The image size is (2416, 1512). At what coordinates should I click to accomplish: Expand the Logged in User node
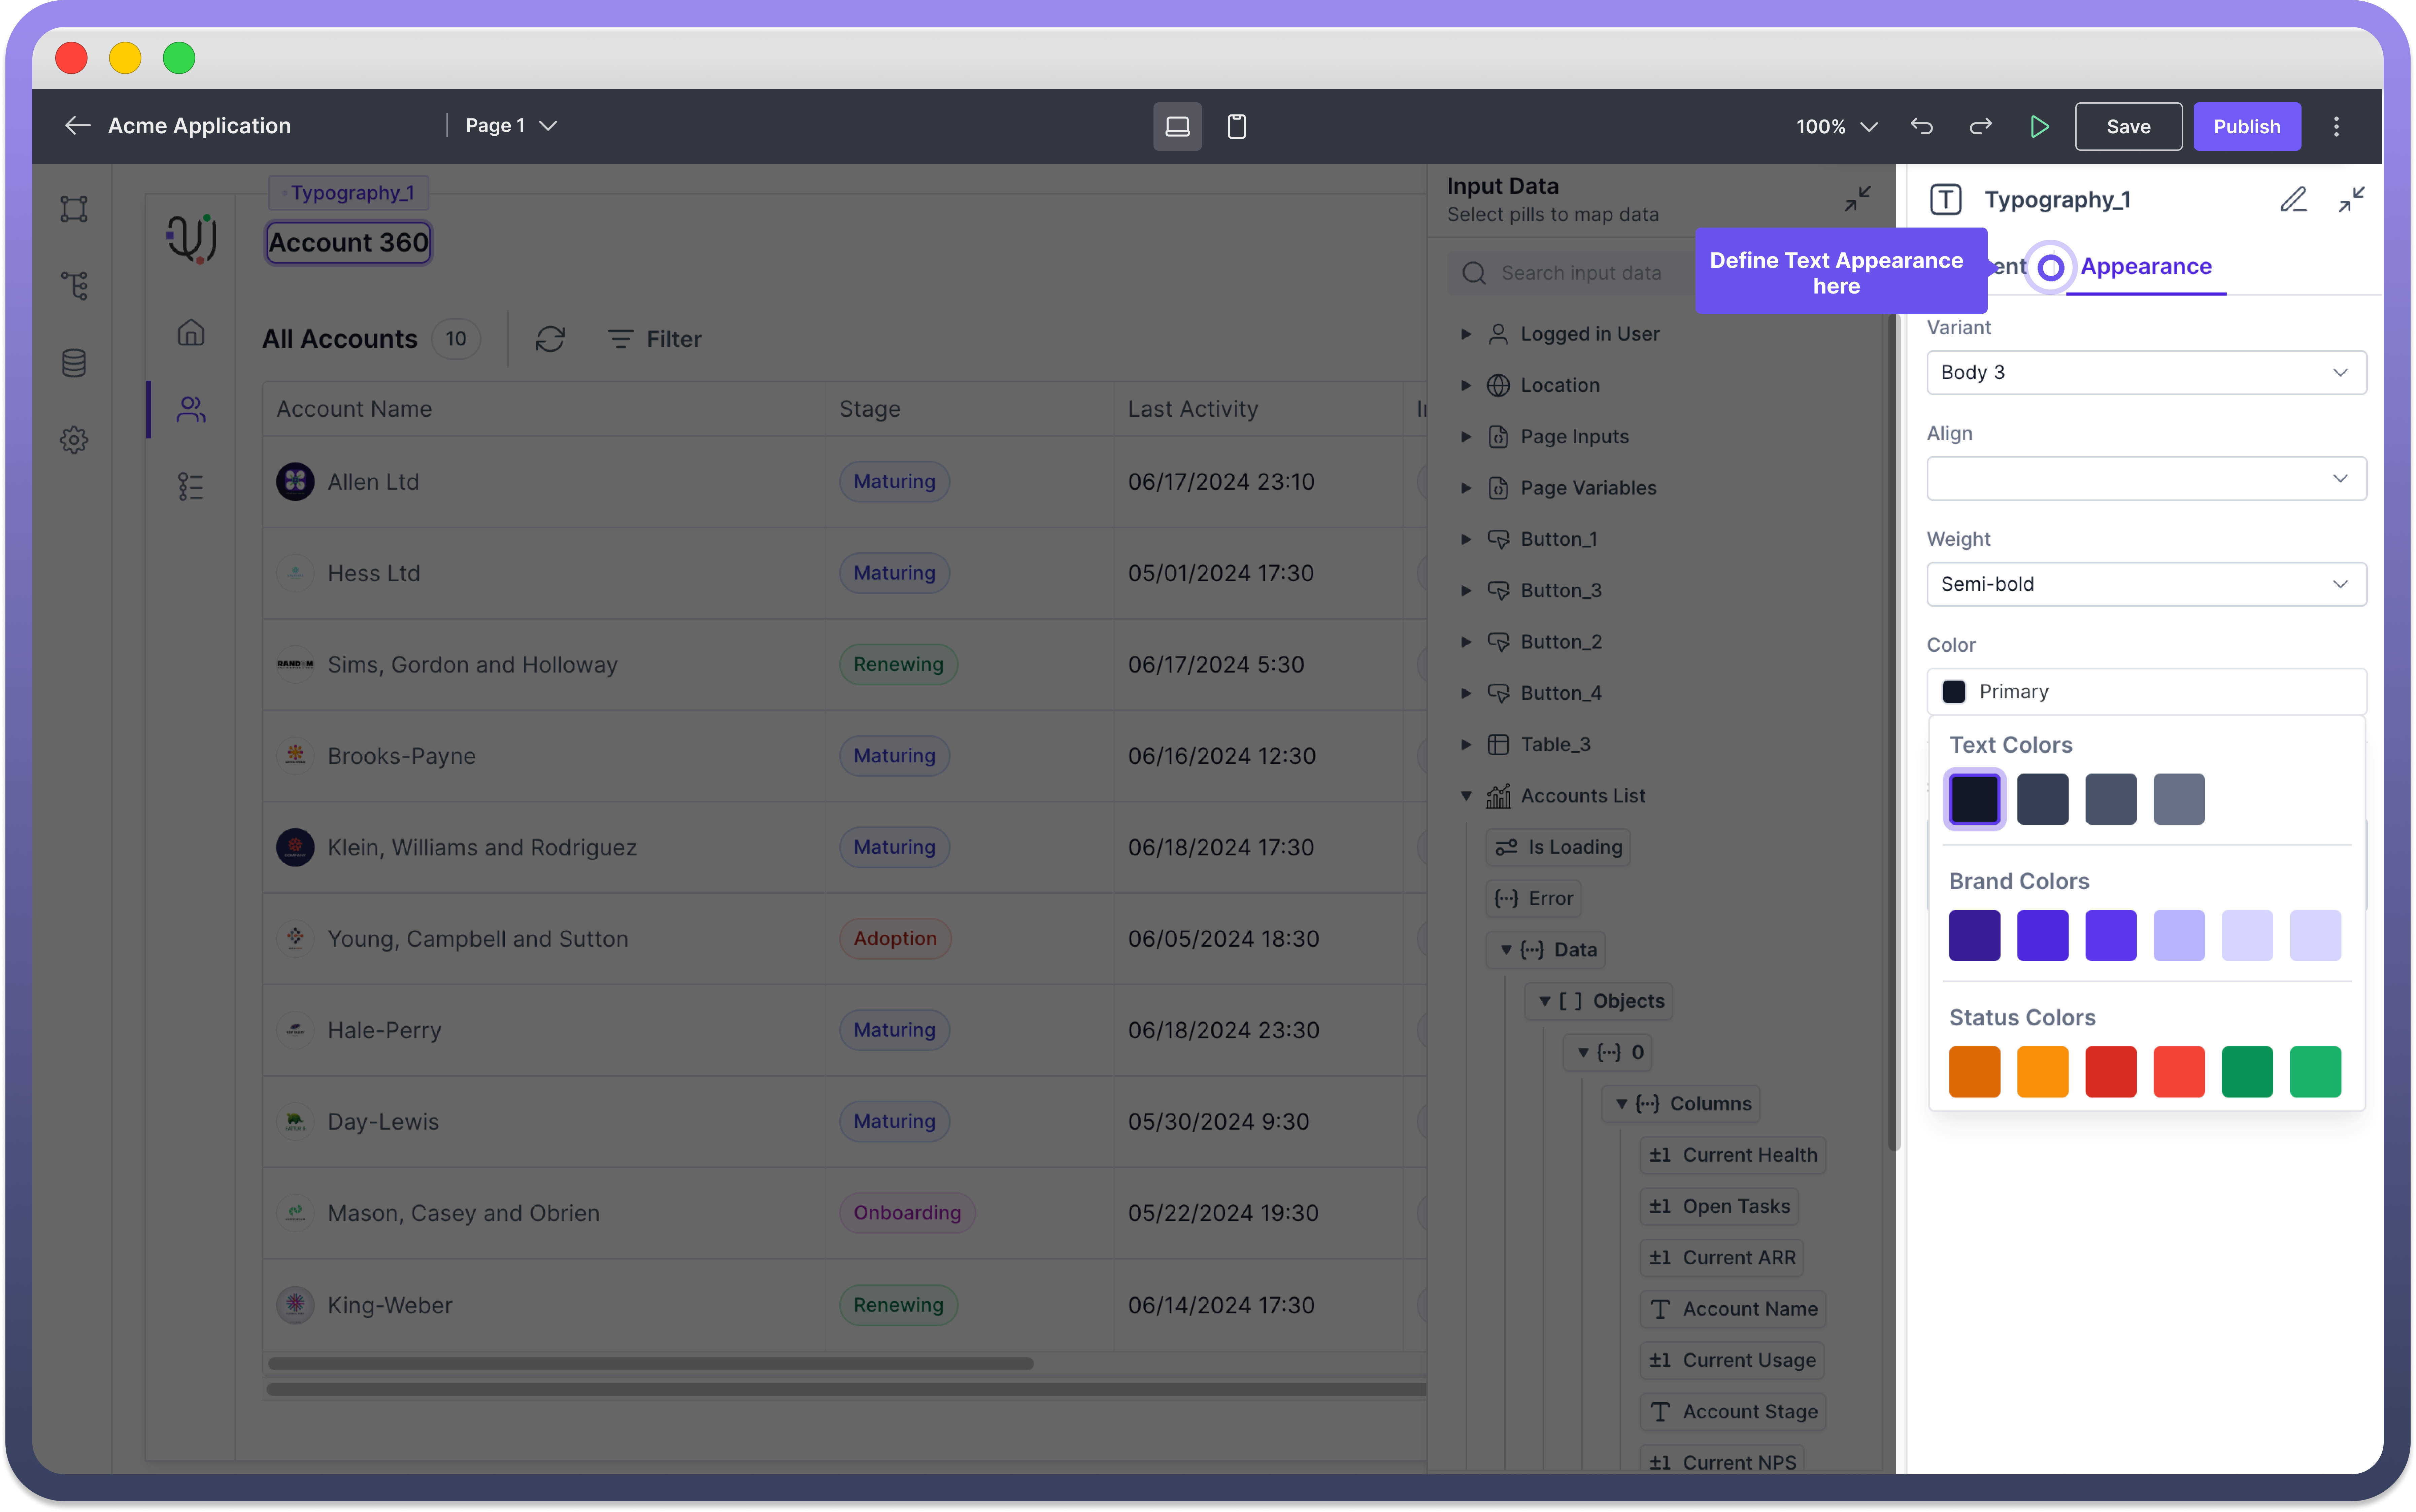tap(1466, 334)
